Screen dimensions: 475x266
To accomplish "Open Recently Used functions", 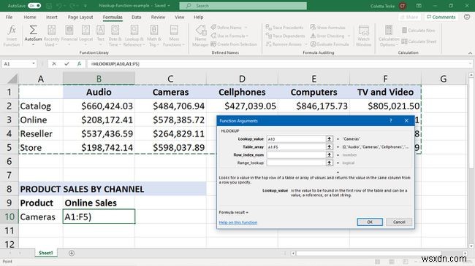I will 51,36.
